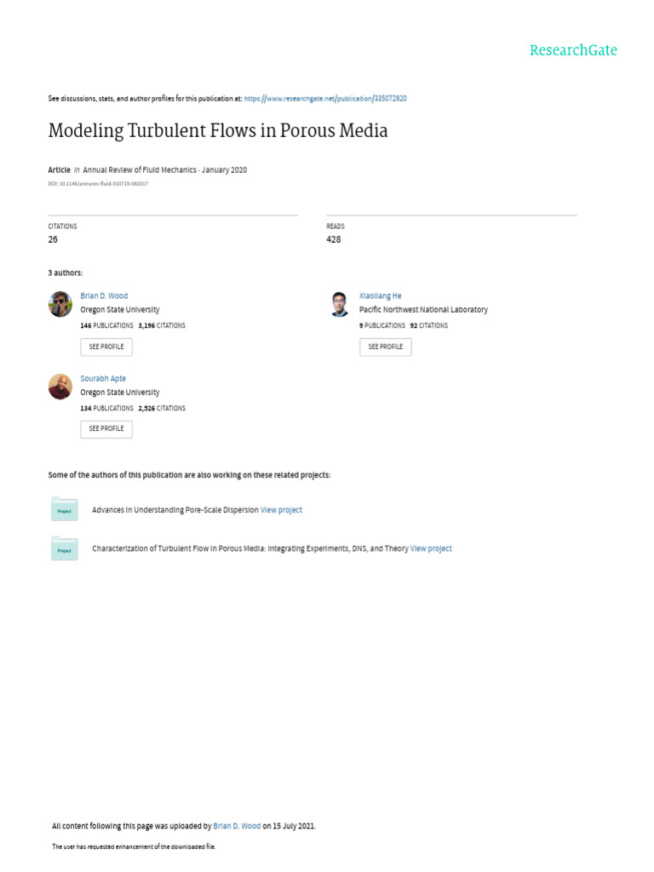Open the publication URL link

tap(325, 99)
